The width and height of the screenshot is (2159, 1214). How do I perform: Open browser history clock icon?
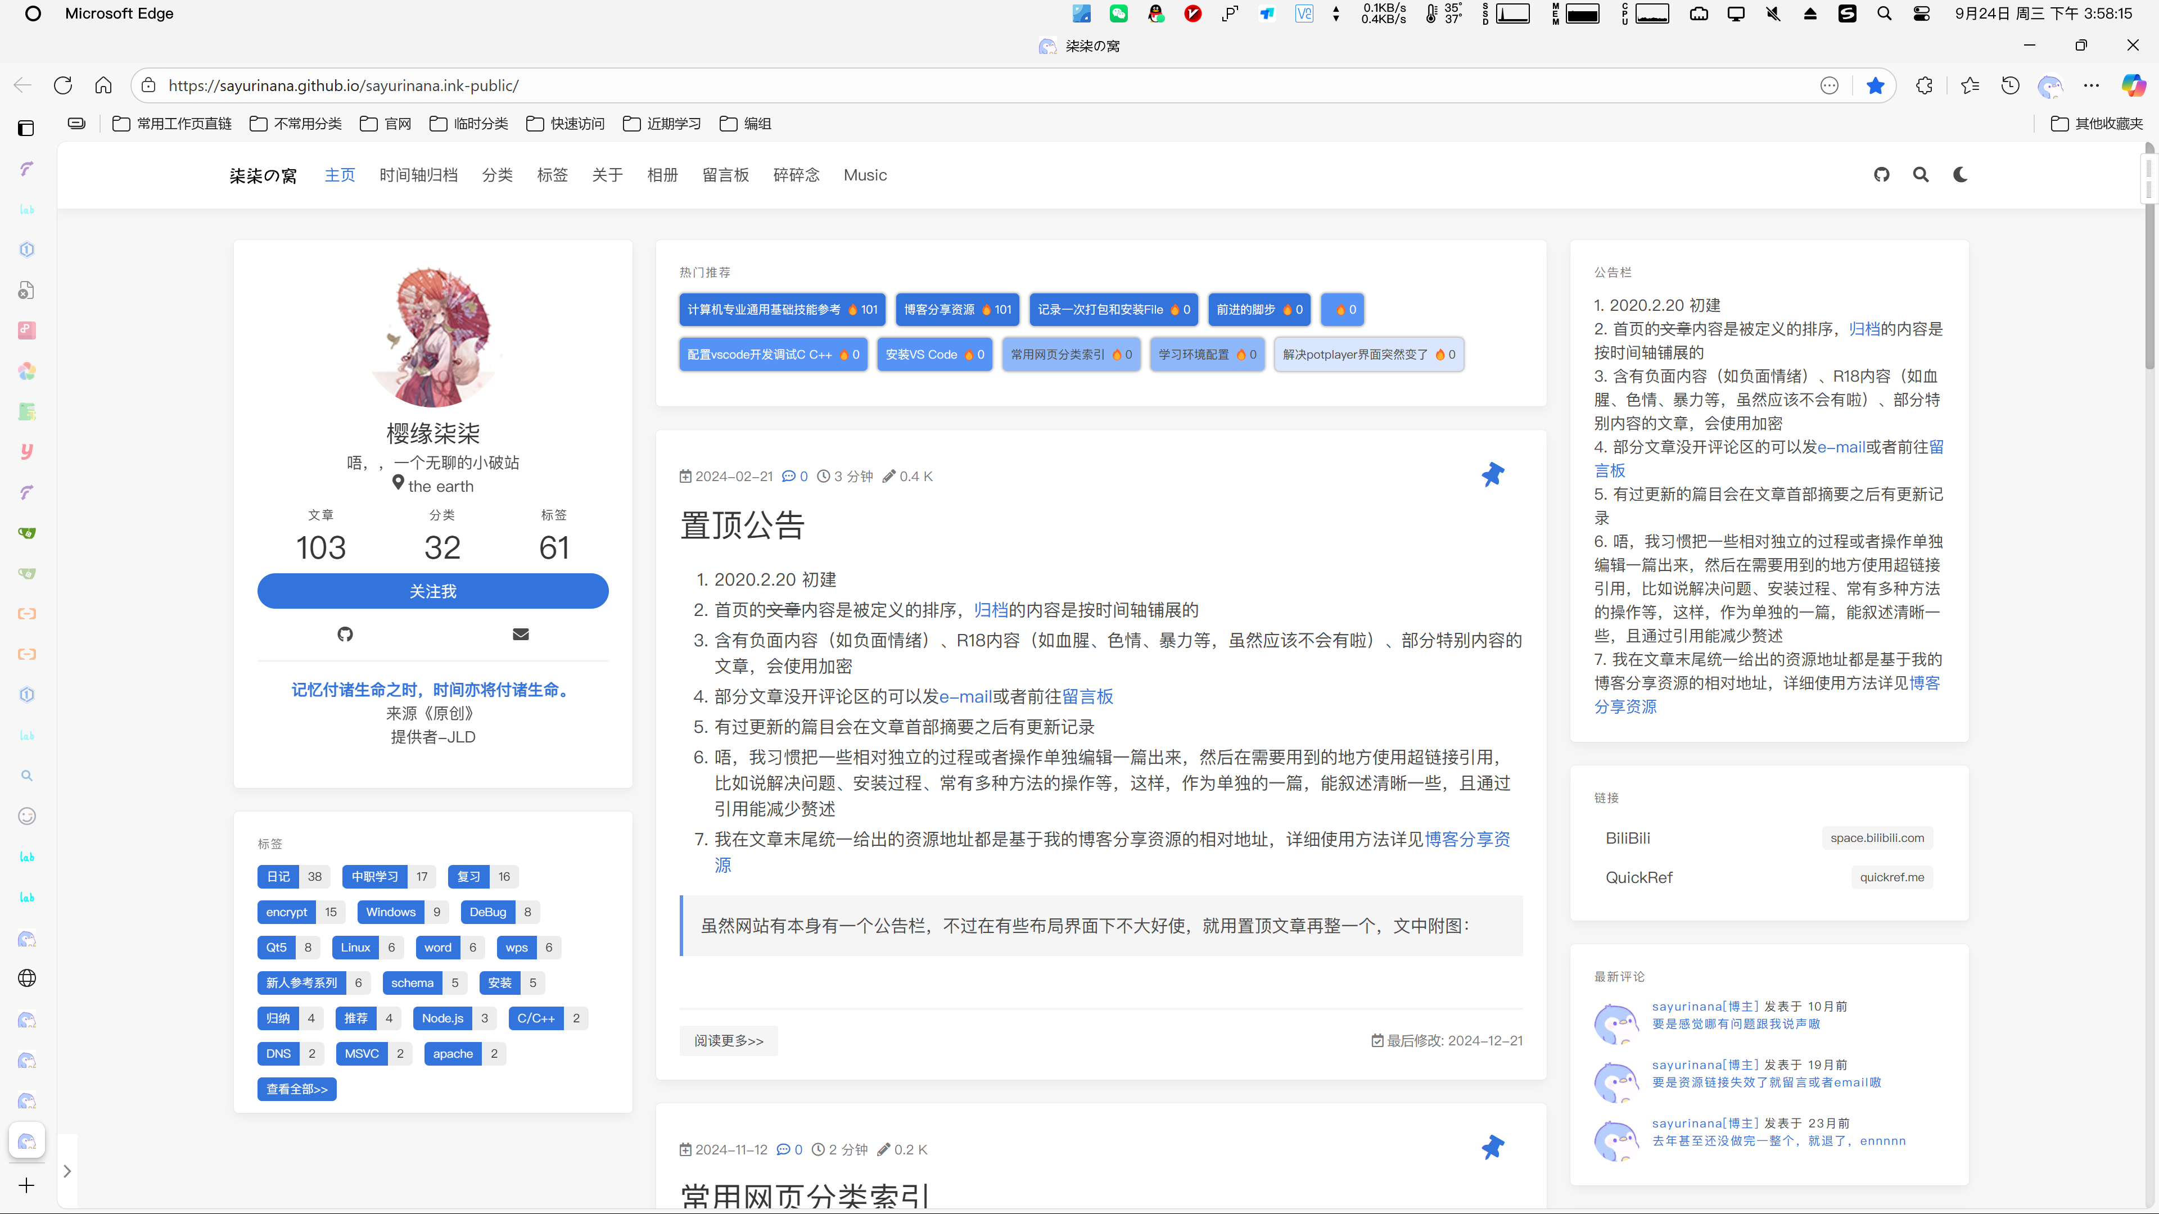click(2010, 85)
